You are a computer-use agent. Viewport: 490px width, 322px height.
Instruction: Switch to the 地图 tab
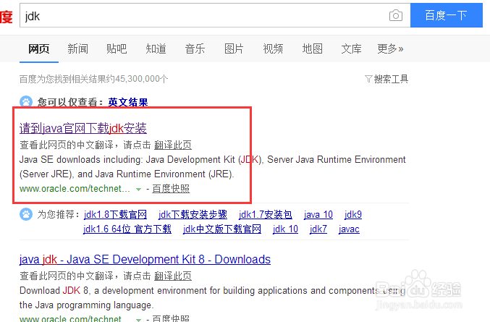coord(312,48)
